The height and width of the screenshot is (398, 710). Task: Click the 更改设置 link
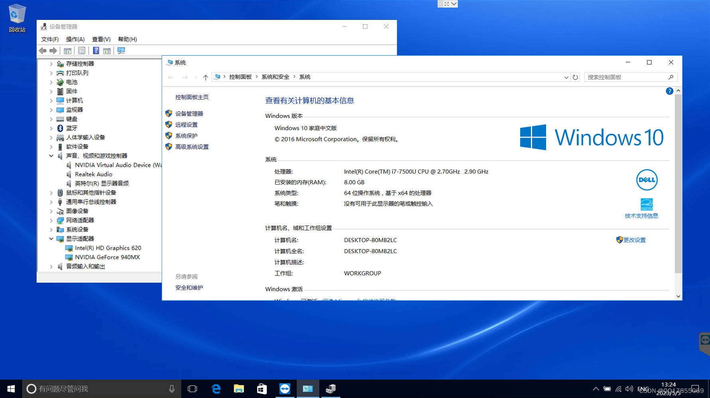tap(634, 240)
